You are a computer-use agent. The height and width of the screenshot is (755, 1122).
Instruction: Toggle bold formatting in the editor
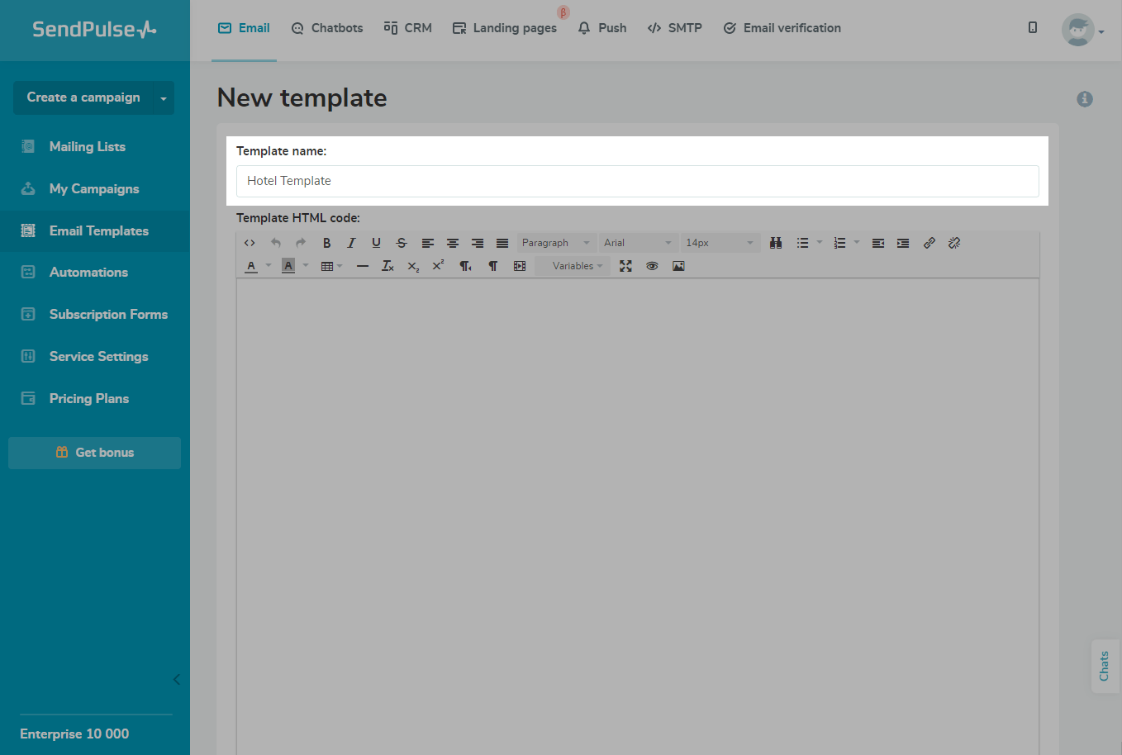pyautogui.click(x=326, y=243)
